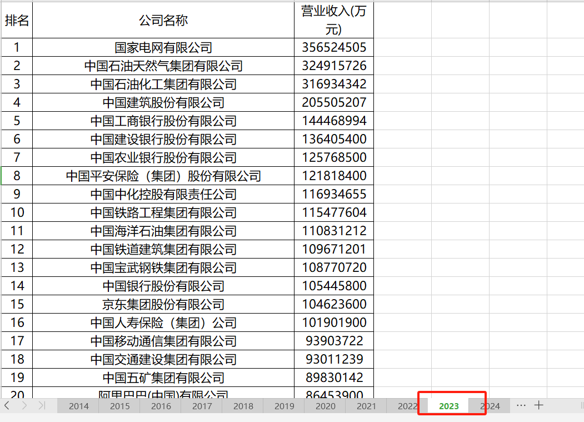Select cell 中国交通建设集团有限公司
584x422 pixels.
pyautogui.click(x=163, y=359)
